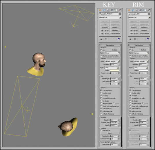Image resolution: width=155 pixels, height=150 pixels.
Task: Open Hierarchy tab in the RIM panel
Action: (x=137, y=10)
